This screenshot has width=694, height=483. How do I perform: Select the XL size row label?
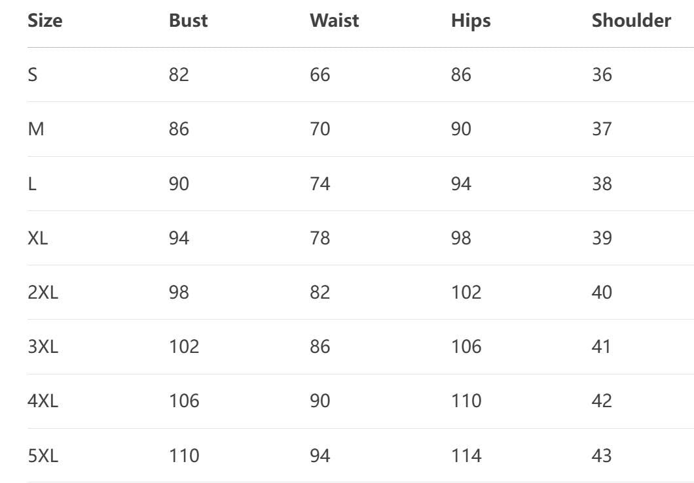pyautogui.click(x=38, y=238)
